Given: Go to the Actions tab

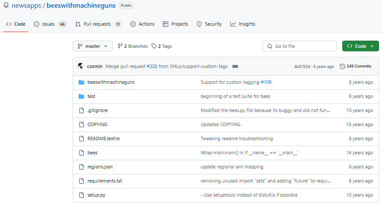Looking at the screenshot, I should pyautogui.click(x=142, y=24).
